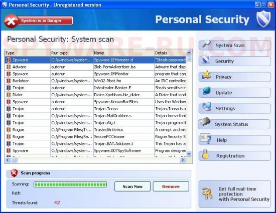Click the Scan progress red shield icon
Screen dimensions: 276x213
tap(14, 173)
